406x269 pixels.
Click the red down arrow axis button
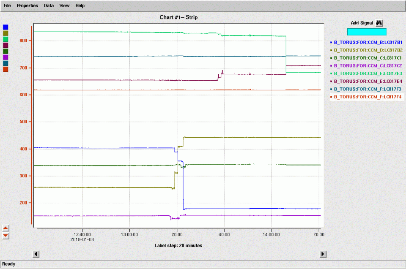[5, 236]
